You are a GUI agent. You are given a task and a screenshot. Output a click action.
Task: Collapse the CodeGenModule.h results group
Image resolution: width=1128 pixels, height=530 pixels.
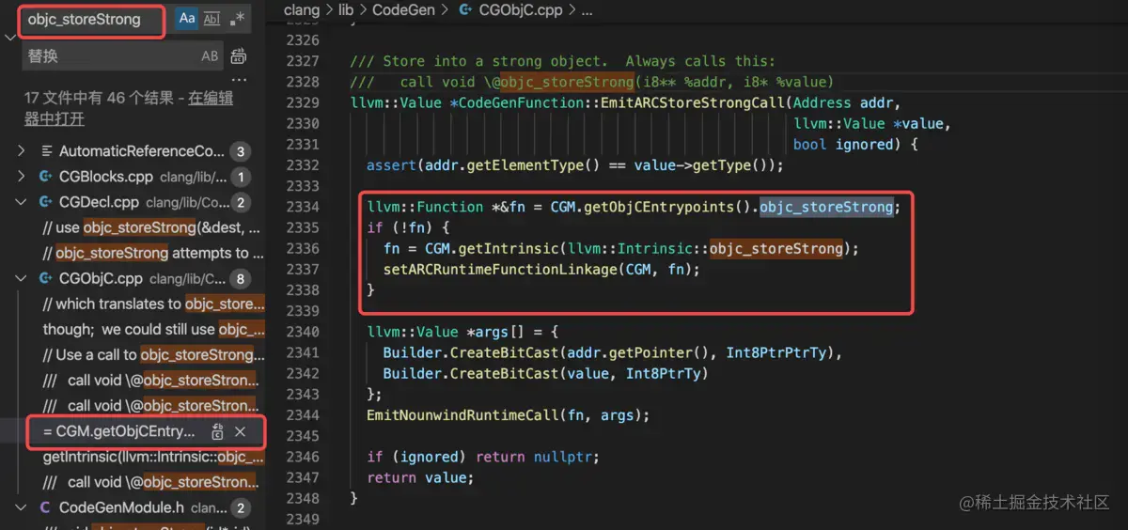click(23, 508)
